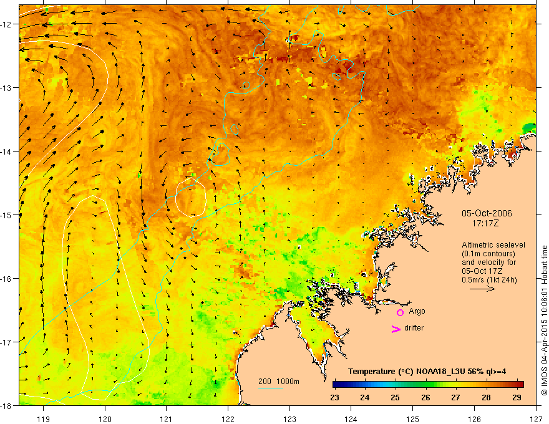Viewport: 549px width, 424px height.
Task: Click the magenta drifter arrowhead legend icon
Action: pyautogui.click(x=396, y=329)
